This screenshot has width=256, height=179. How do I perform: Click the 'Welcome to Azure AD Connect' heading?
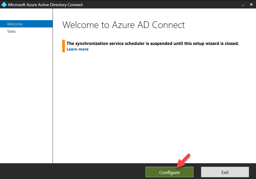[123, 25]
